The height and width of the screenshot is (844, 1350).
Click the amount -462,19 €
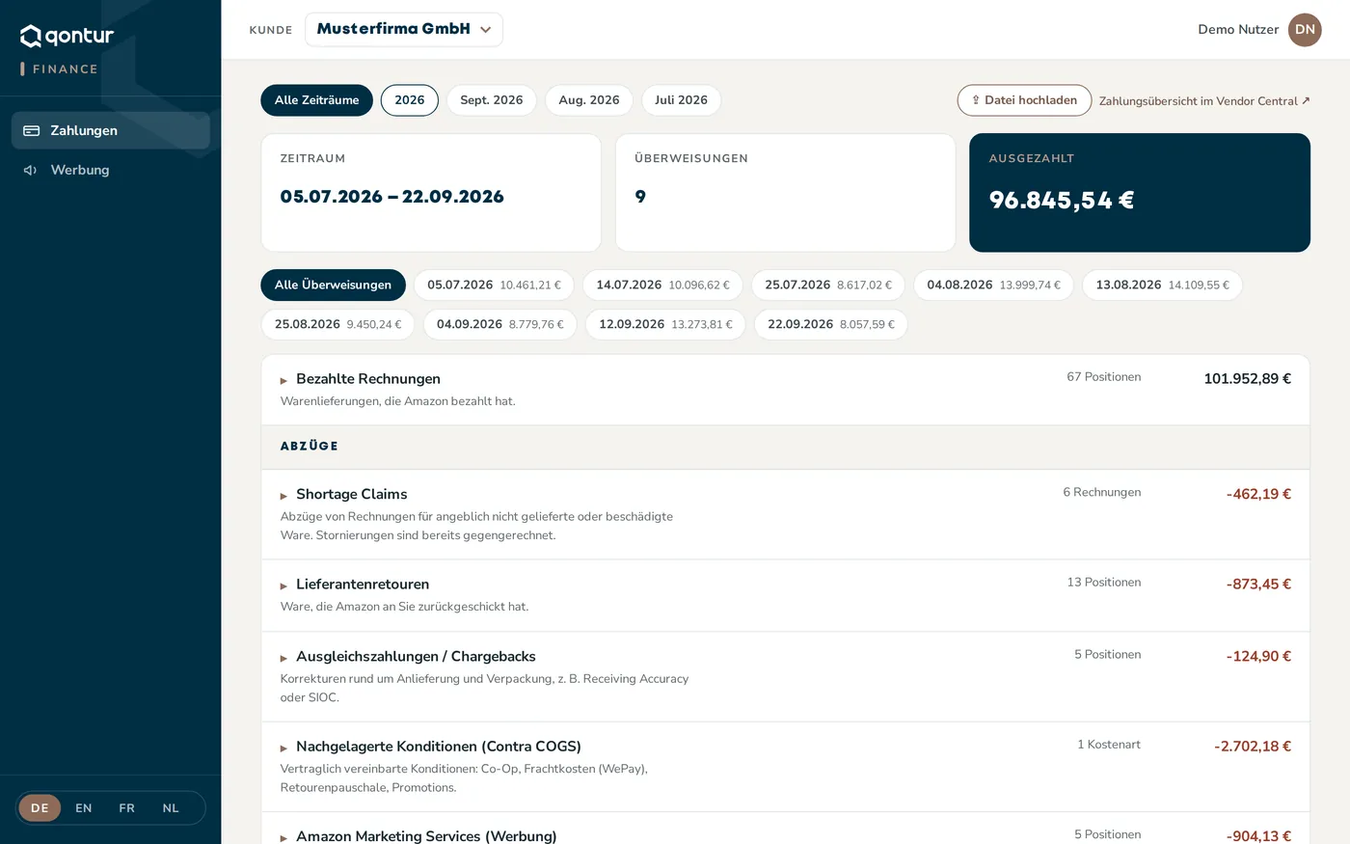tap(1258, 494)
